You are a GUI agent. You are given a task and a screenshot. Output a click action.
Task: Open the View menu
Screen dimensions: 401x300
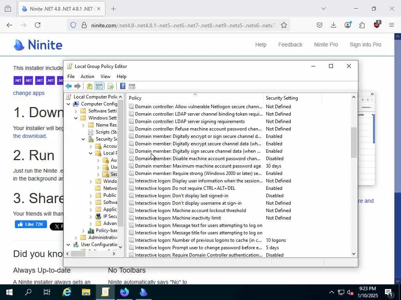click(x=105, y=77)
